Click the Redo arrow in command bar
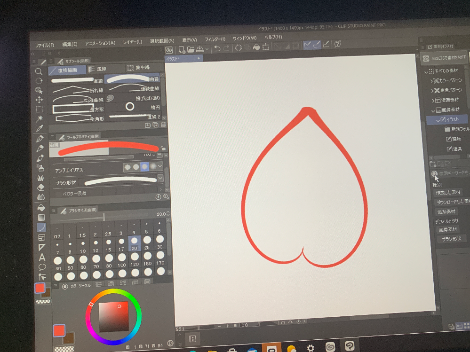The width and height of the screenshot is (470, 352). (x=227, y=47)
